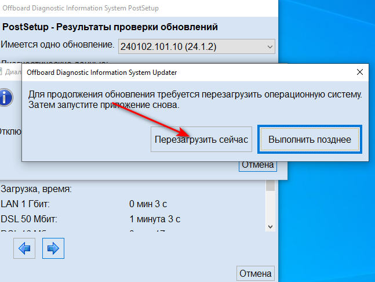Close the Updater dialog with X

pyautogui.click(x=360, y=73)
